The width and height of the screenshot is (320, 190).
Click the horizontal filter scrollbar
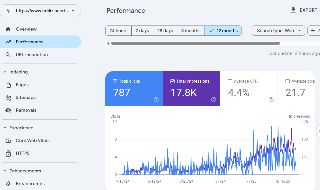[x=196, y=43]
